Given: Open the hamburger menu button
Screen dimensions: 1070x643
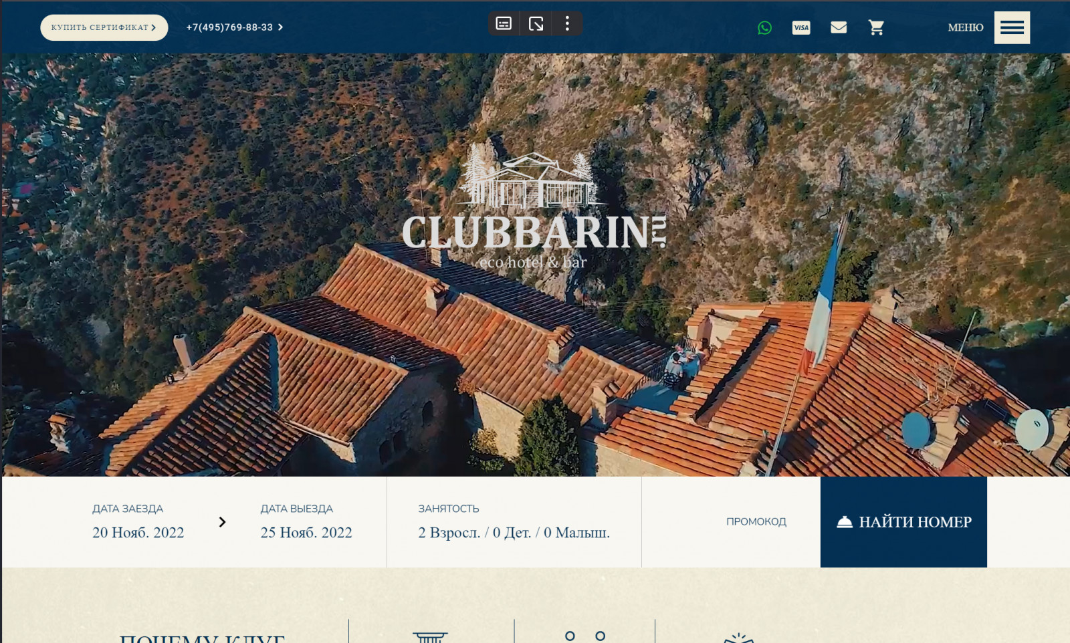Looking at the screenshot, I should (x=1012, y=27).
